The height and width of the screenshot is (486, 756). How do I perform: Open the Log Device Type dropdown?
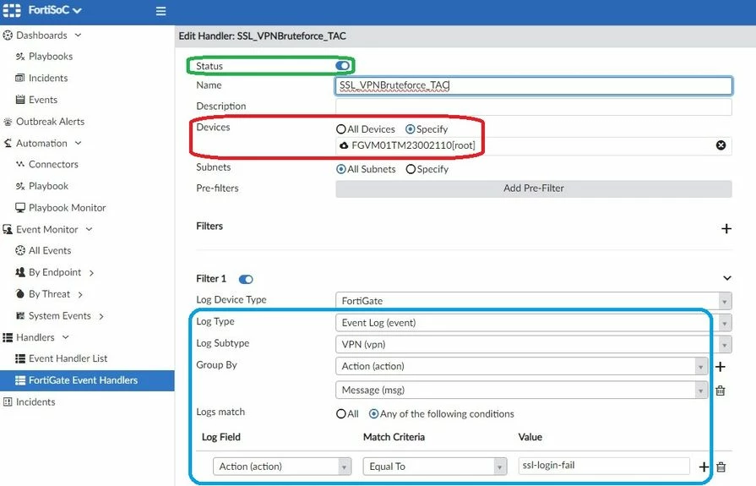(534, 301)
